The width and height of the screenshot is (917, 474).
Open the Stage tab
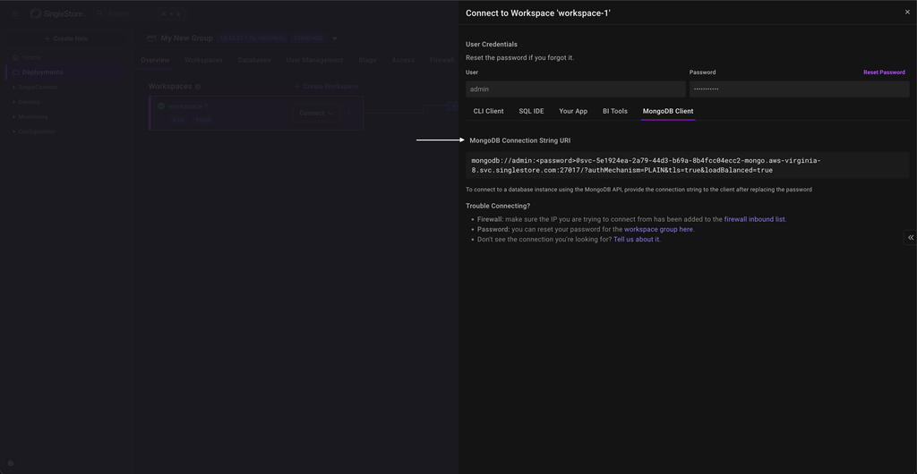click(368, 60)
